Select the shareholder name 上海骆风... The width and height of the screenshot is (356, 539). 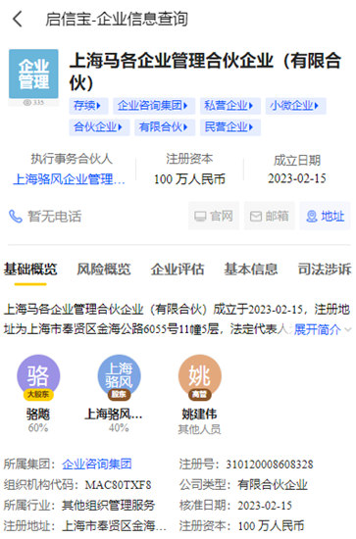pos(114,414)
